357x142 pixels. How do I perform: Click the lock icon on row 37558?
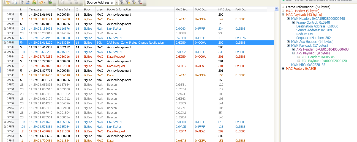5,122
